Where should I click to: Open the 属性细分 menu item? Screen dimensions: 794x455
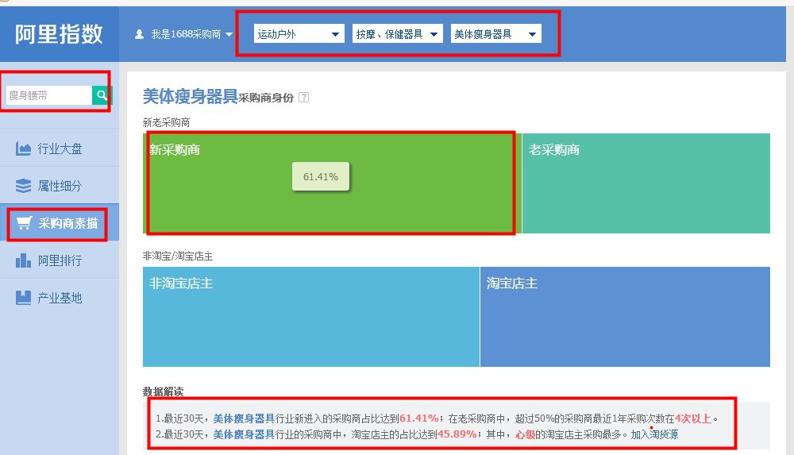click(60, 186)
